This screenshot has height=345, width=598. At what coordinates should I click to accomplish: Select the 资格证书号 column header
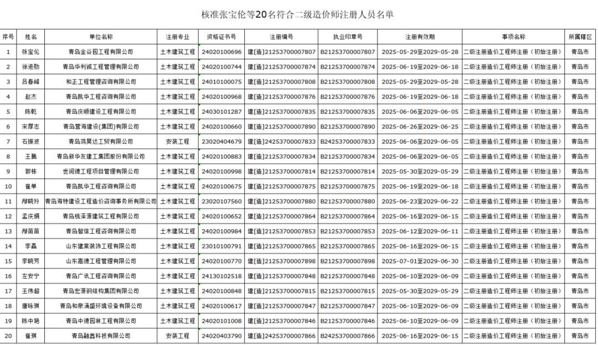point(221,37)
